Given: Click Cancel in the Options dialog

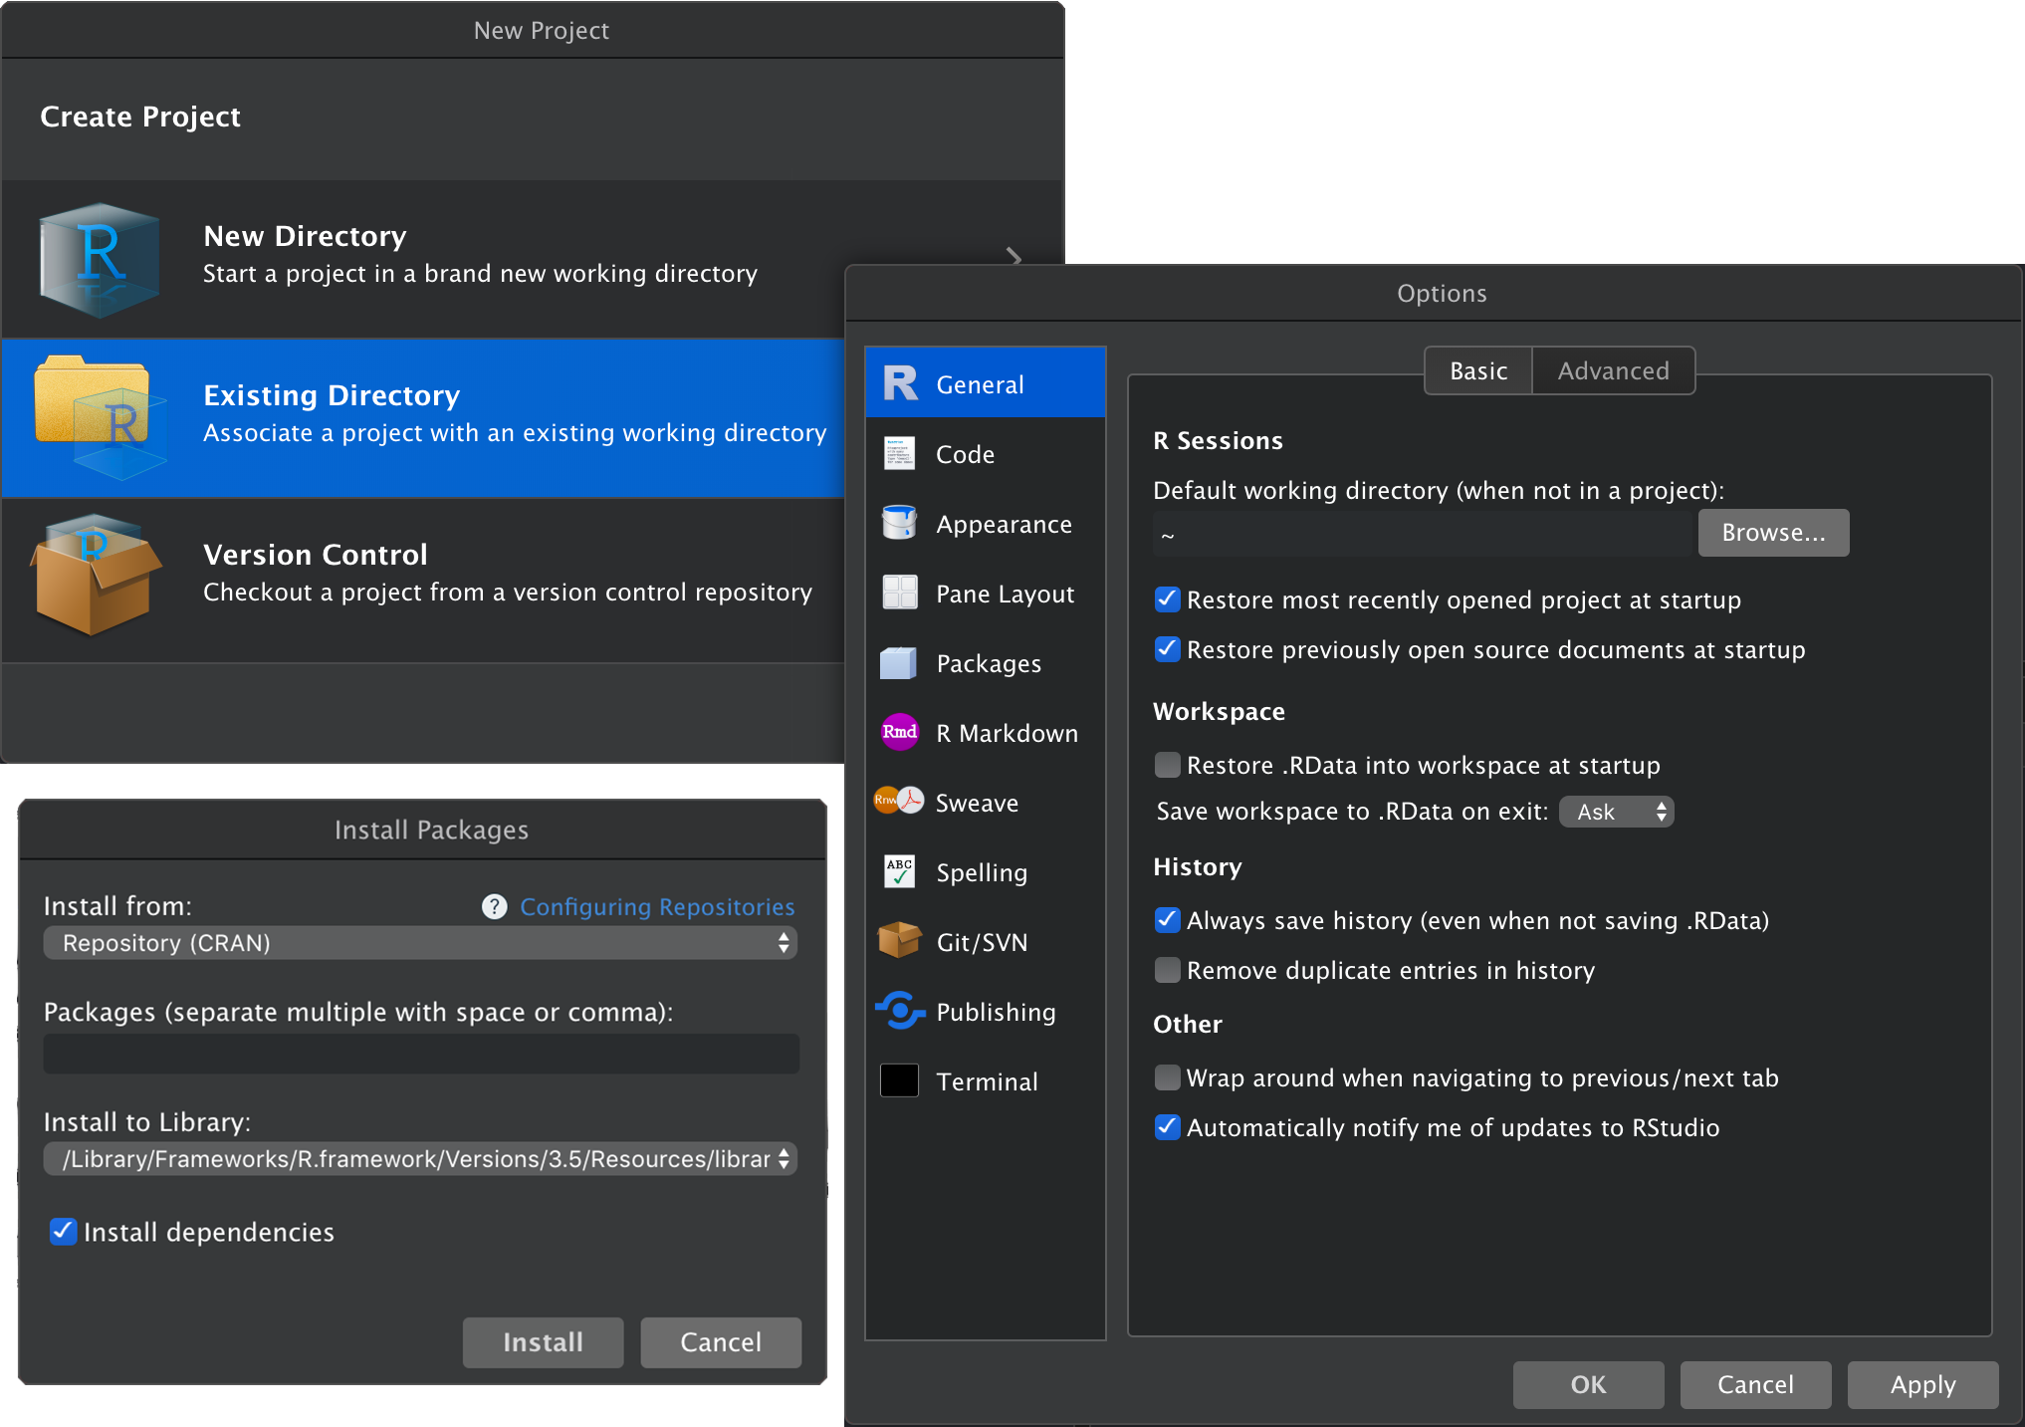Looking at the screenshot, I should click(1755, 1384).
